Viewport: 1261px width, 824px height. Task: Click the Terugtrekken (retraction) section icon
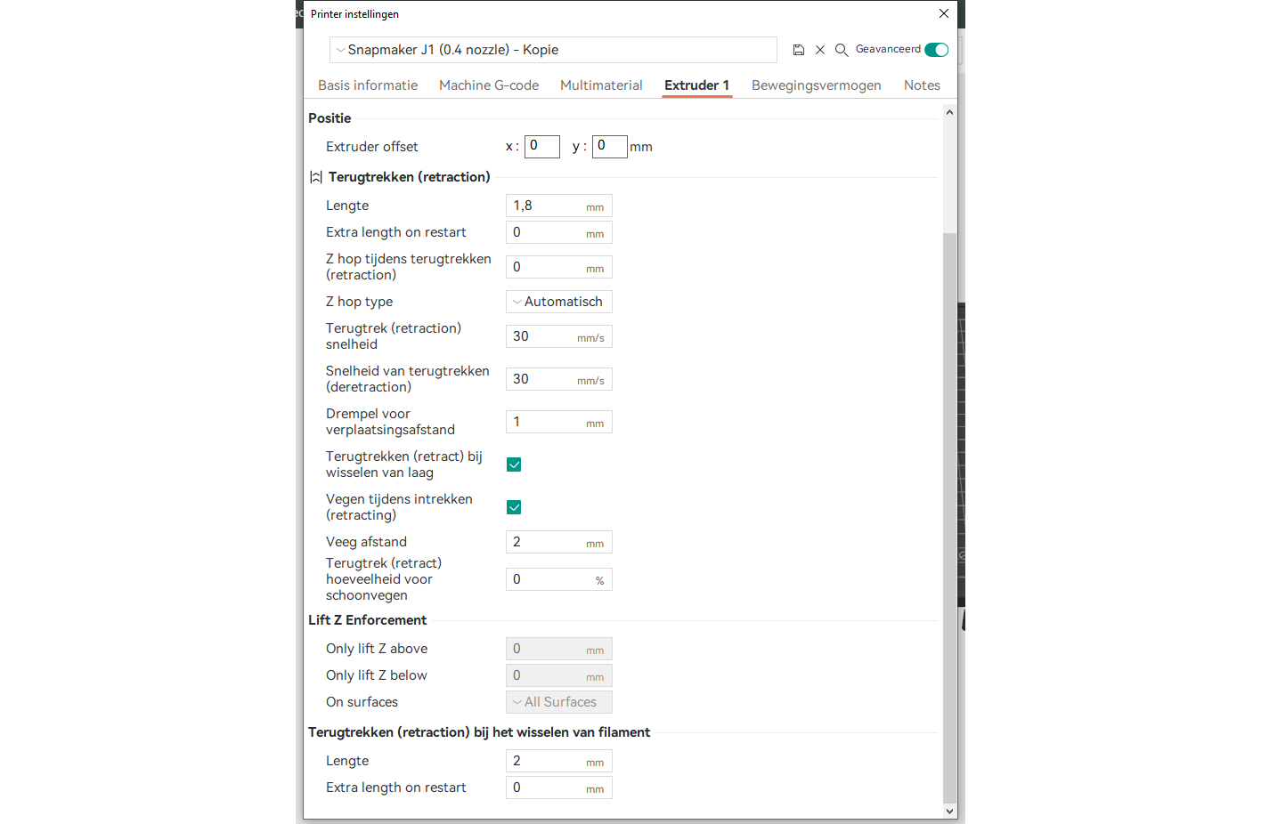point(316,177)
